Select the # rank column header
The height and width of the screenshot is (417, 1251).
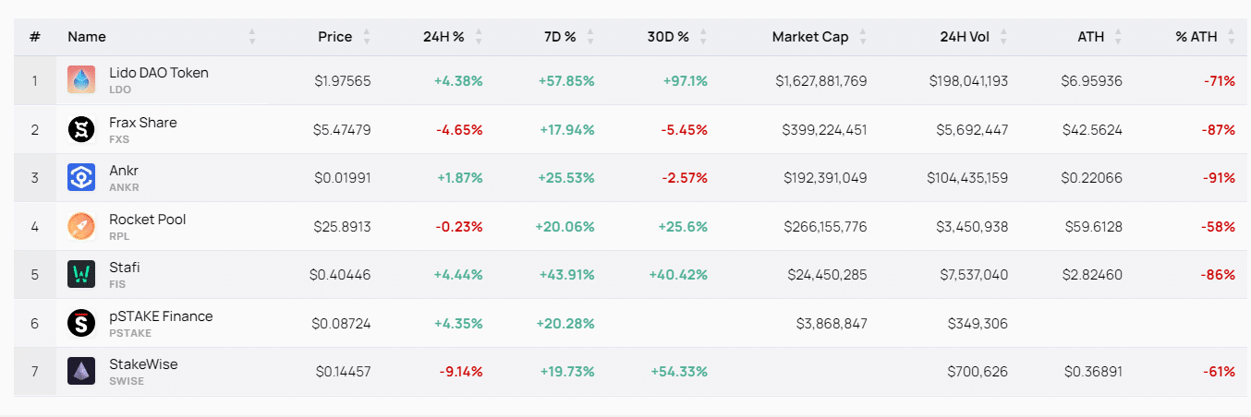pos(34,37)
